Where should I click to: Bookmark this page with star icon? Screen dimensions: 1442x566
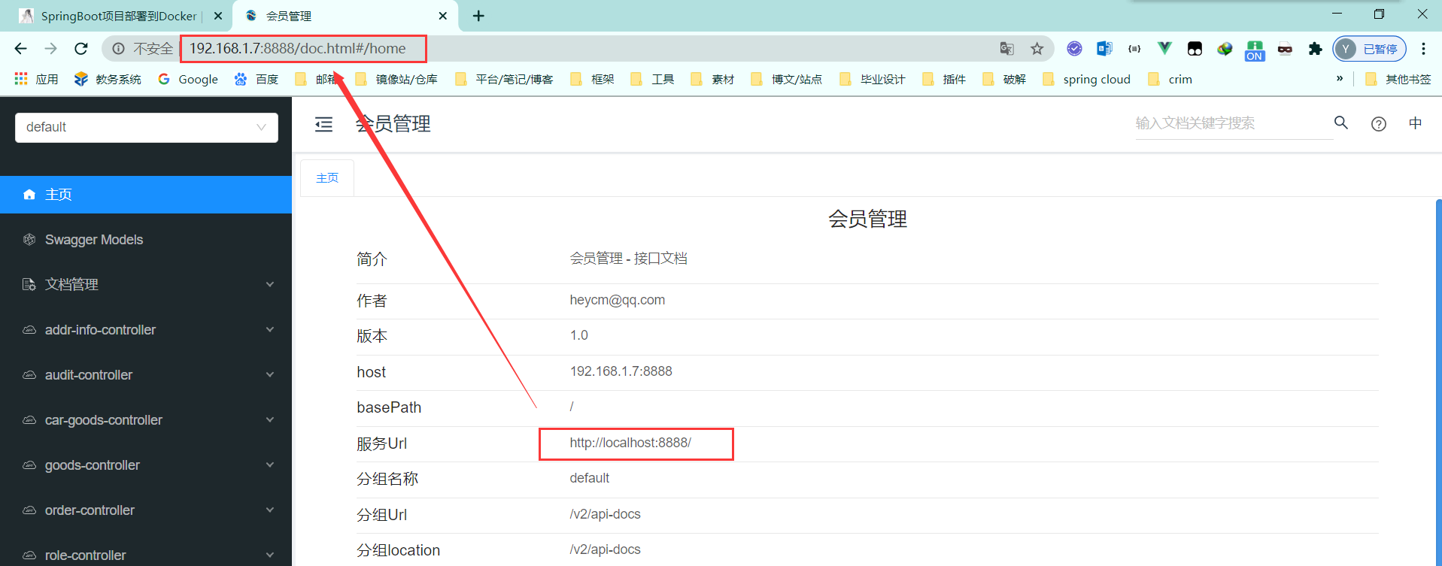pos(1037,49)
